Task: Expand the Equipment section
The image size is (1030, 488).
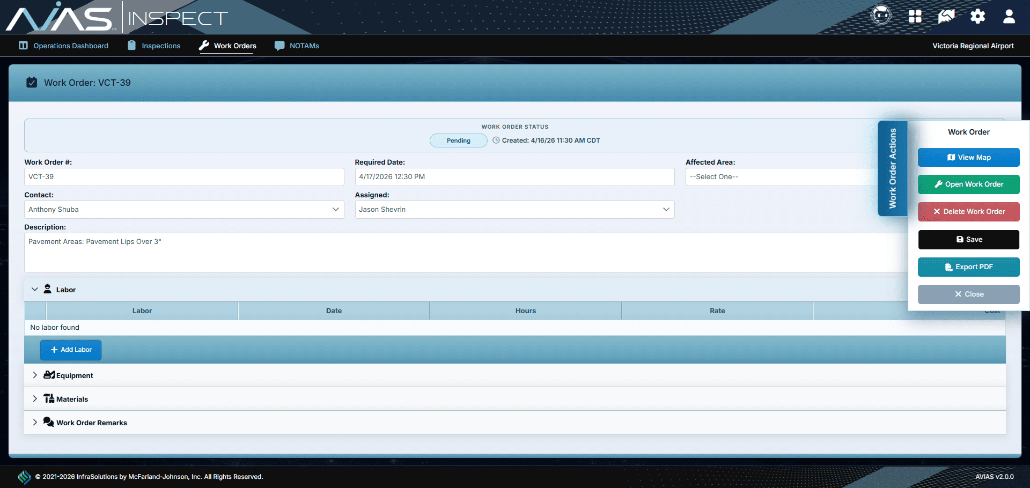Action: [35, 375]
